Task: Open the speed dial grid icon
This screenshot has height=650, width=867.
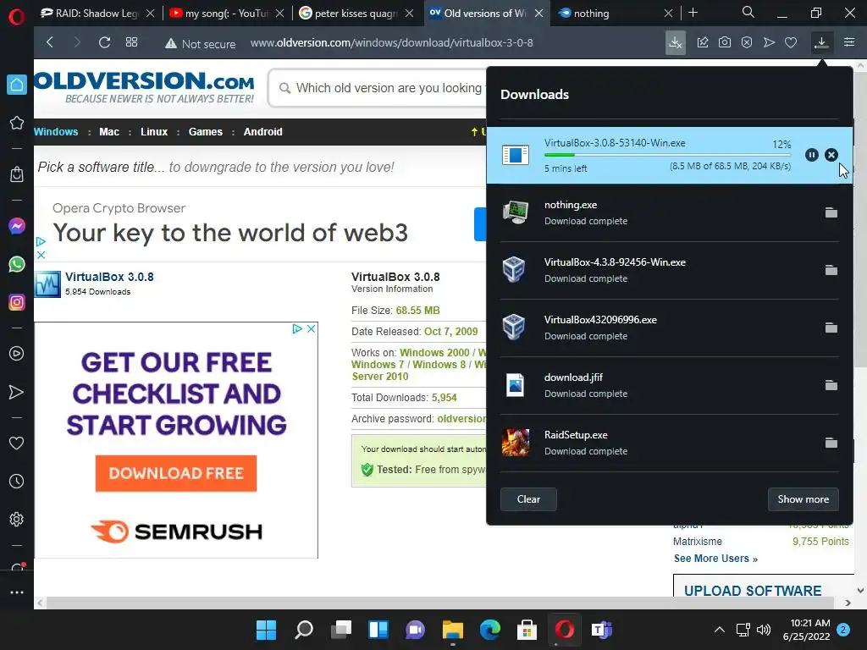Action: (x=131, y=42)
